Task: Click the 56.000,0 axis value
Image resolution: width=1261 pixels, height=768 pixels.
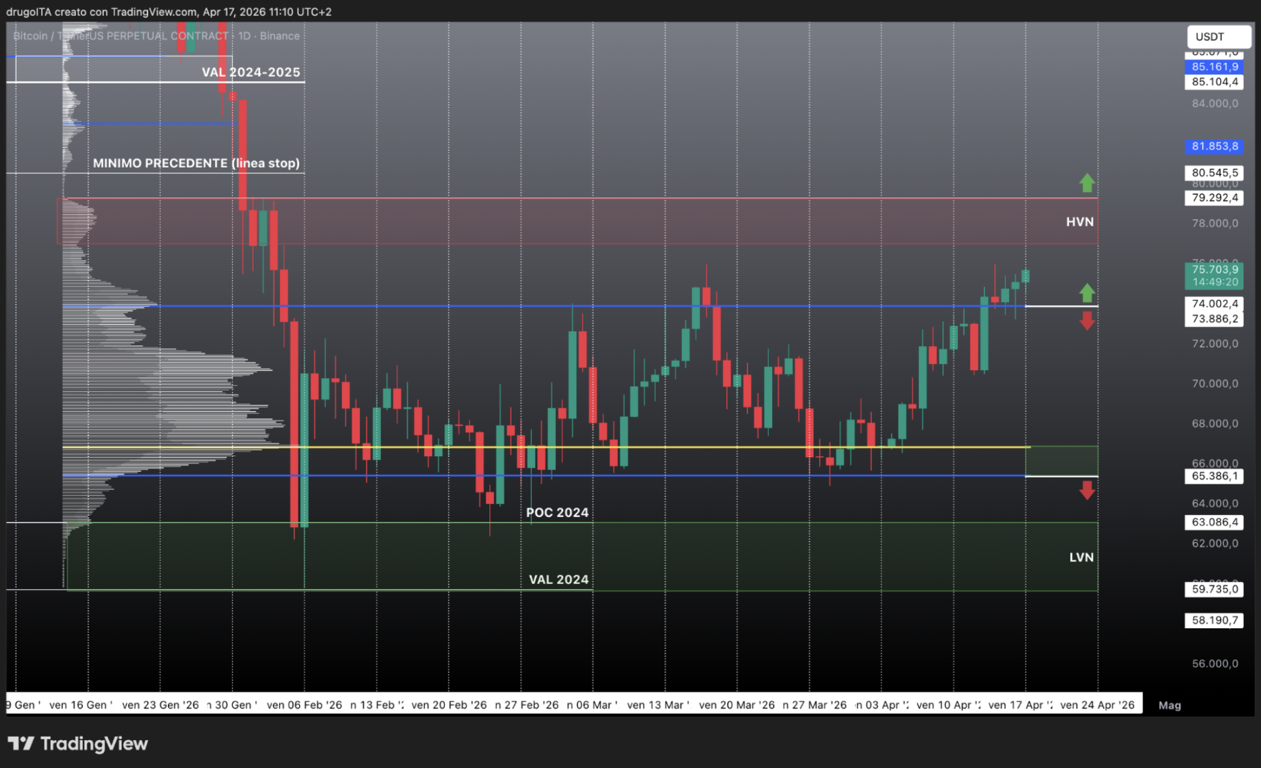Action: [x=1215, y=663]
